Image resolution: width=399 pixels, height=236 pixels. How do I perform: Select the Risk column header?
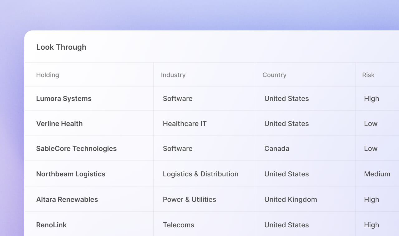(368, 75)
